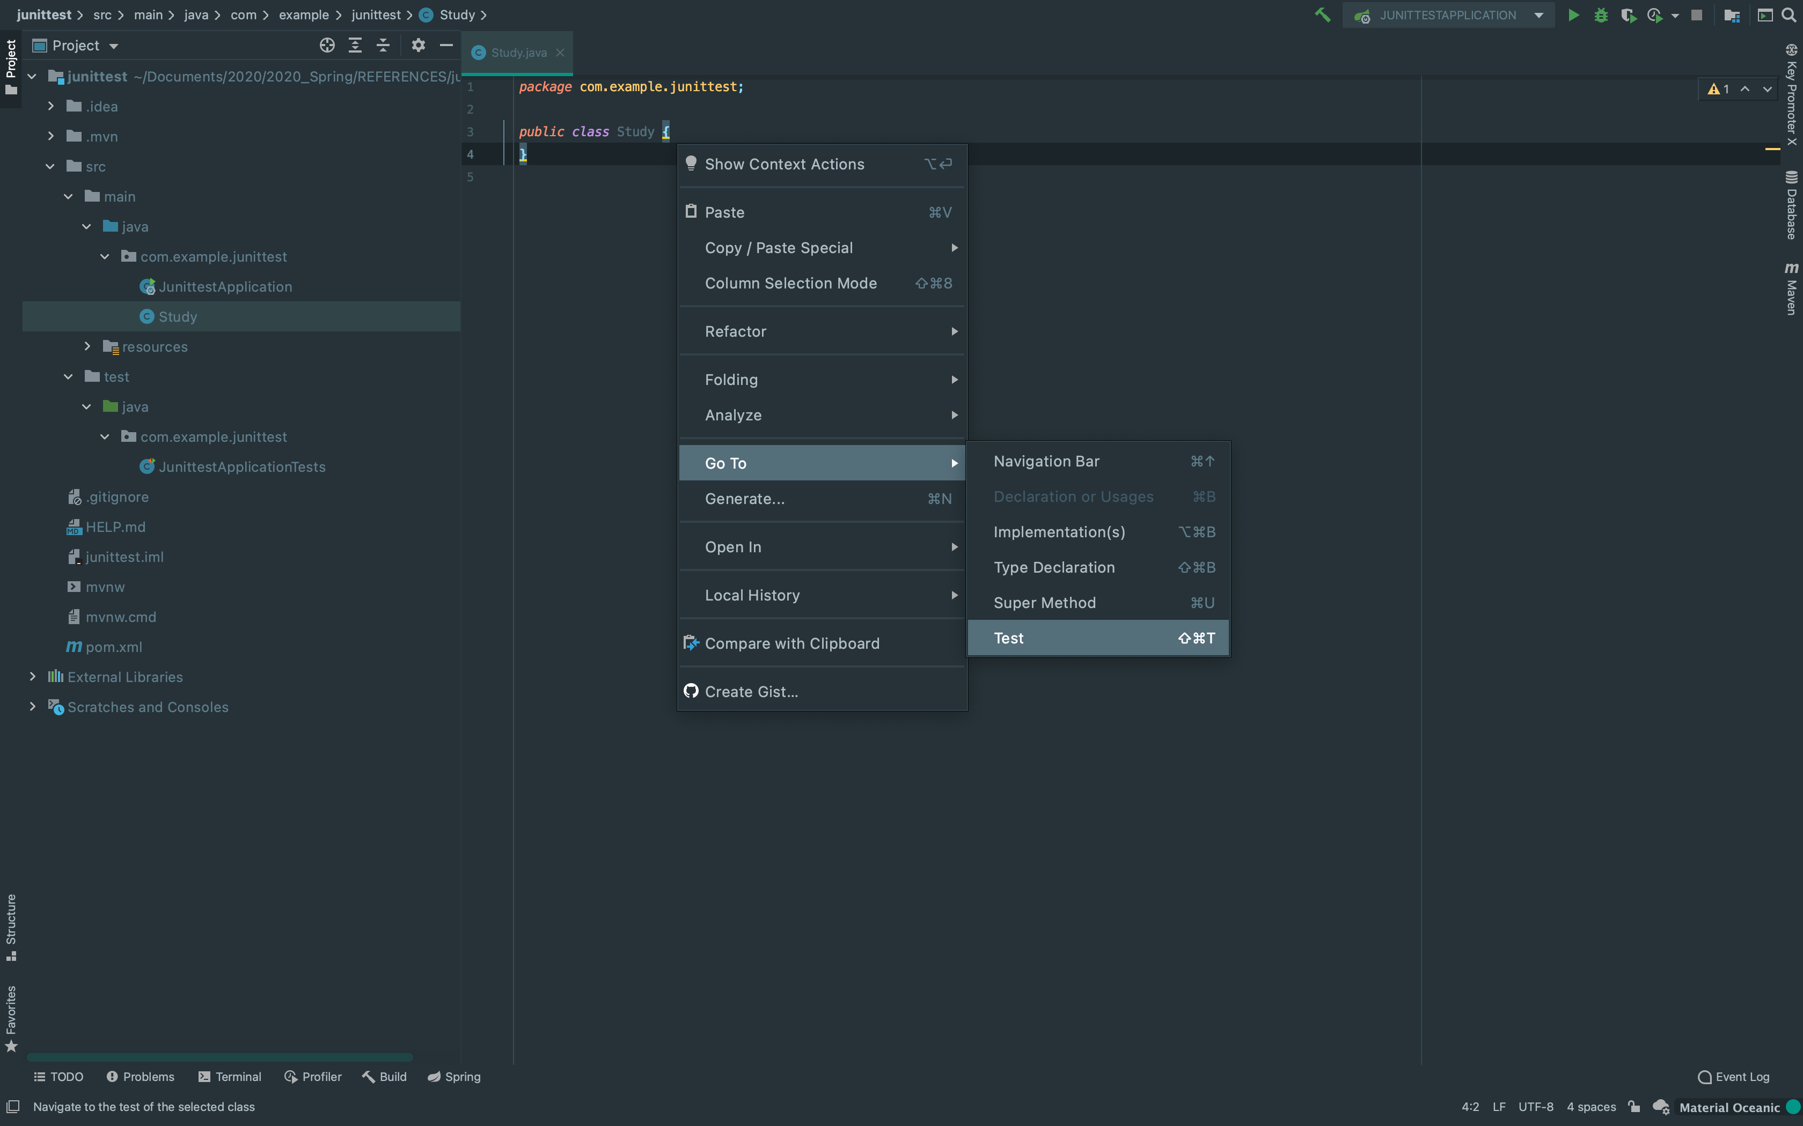The height and width of the screenshot is (1126, 1803).
Task: Run with Coverage shield icon
Action: point(1628,15)
